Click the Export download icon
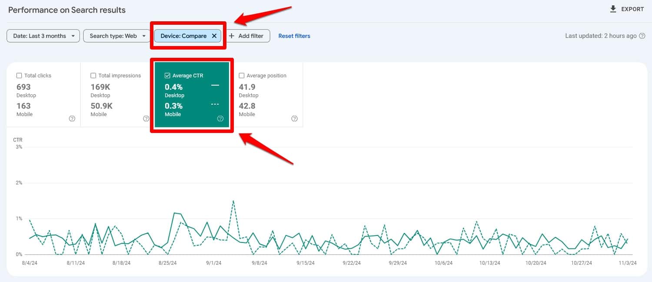The image size is (652, 282). point(613,9)
